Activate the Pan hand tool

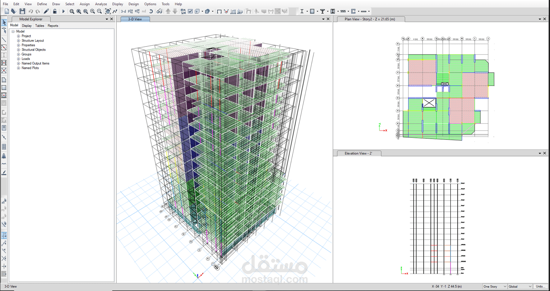click(x=108, y=11)
